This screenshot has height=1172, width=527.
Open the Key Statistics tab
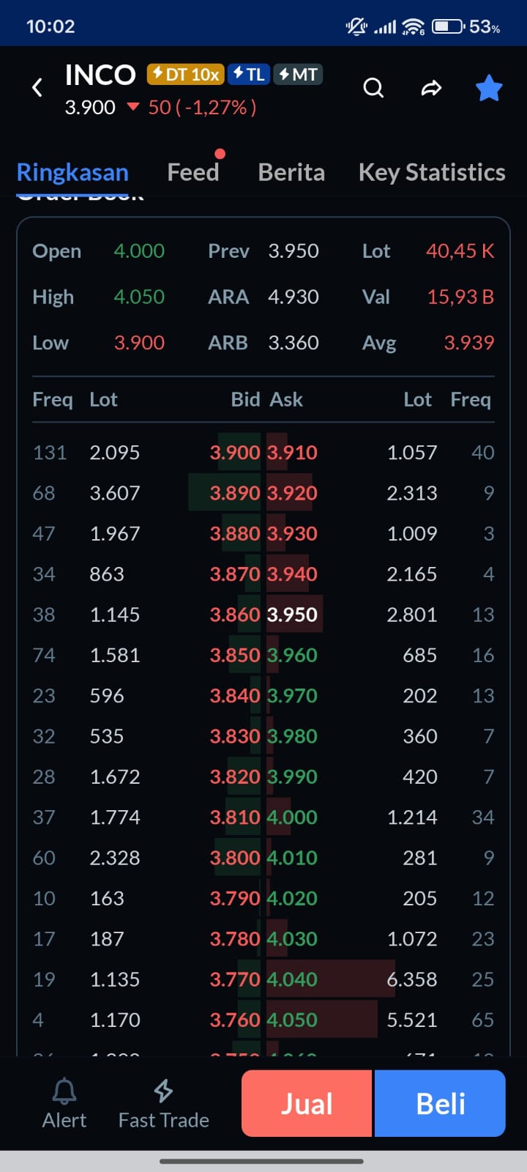pyautogui.click(x=432, y=173)
